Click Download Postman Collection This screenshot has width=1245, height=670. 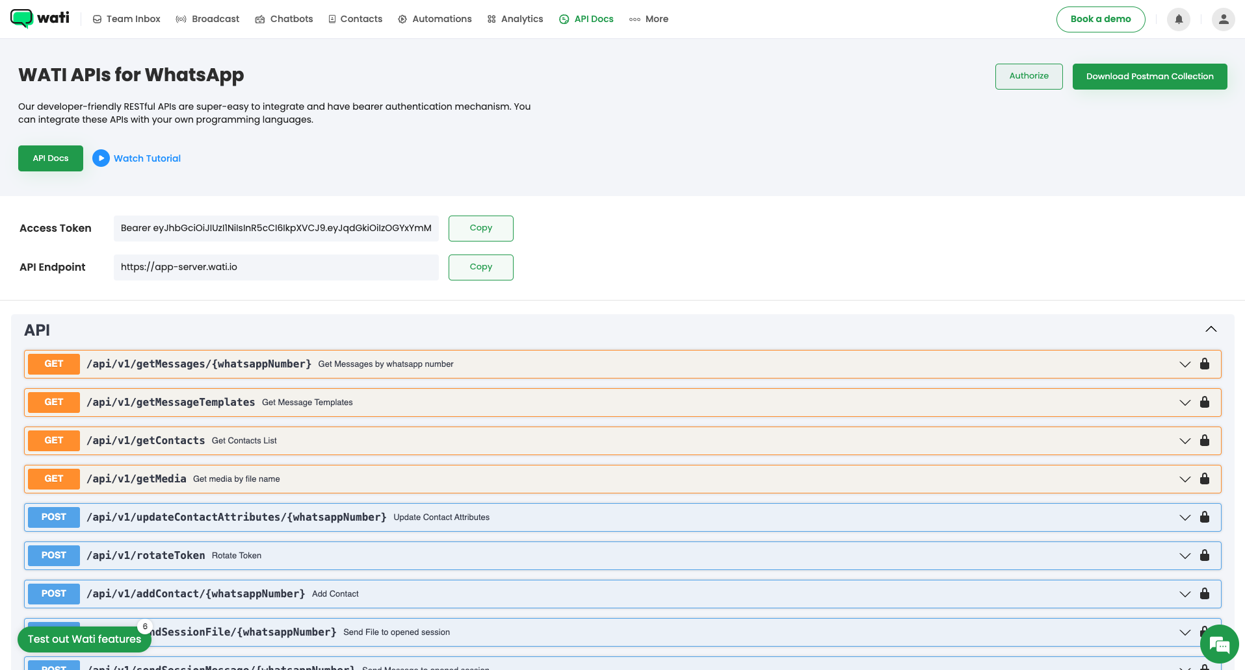pyautogui.click(x=1149, y=76)
